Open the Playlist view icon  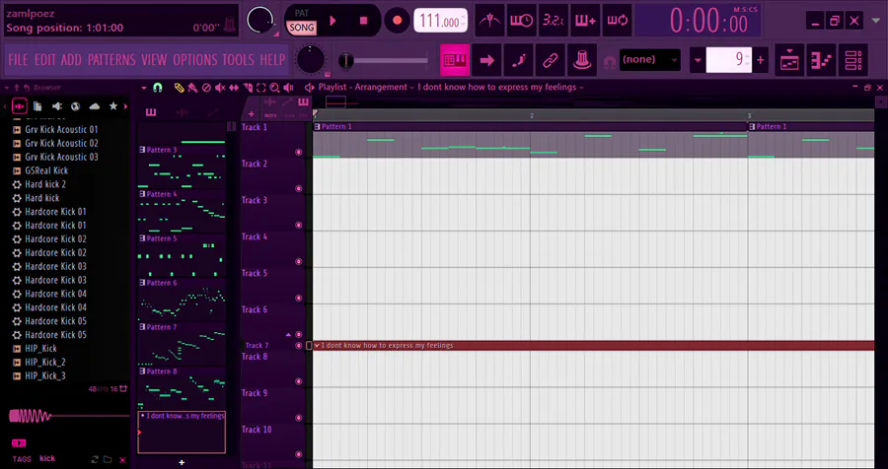click(789, 59)
